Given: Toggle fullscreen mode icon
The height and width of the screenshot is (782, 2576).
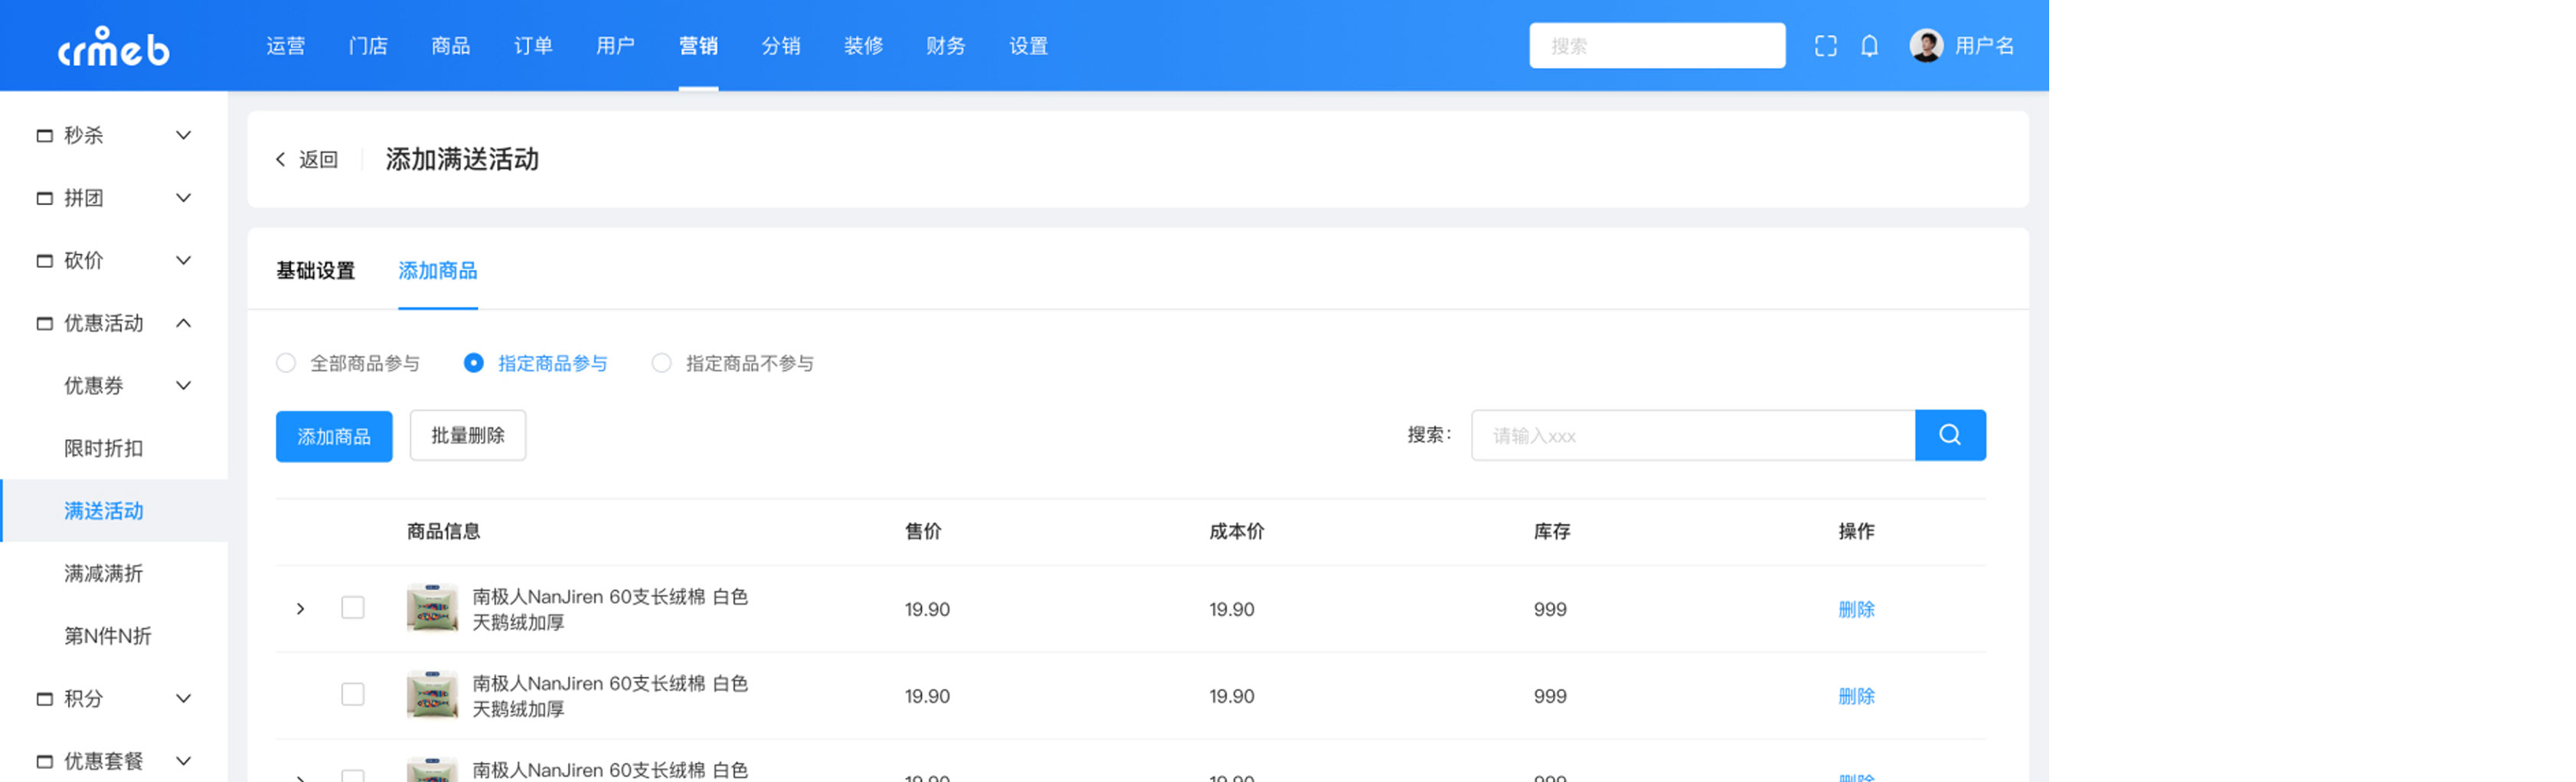Looking at the screenshot, I should [1825, 46].
